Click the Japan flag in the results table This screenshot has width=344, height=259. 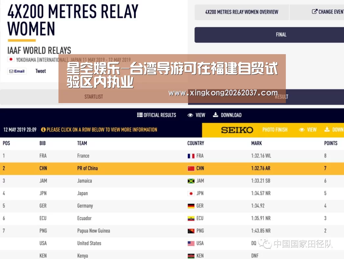(x=191, y=193)
